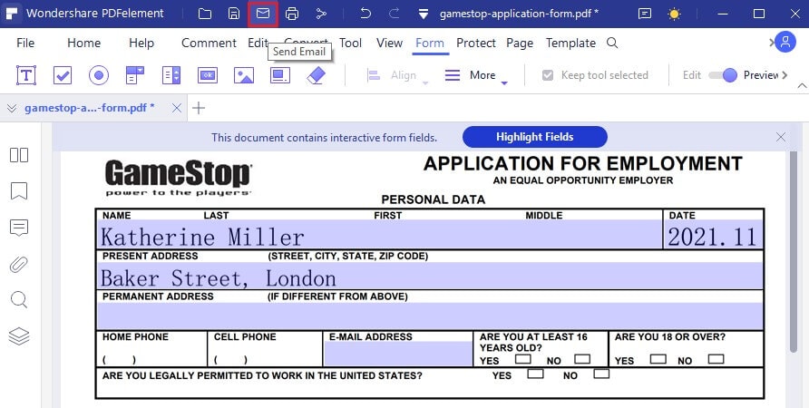Collapse the ribbon with the up caret
This screenshot has height=408, width=809.
point(802,85)
